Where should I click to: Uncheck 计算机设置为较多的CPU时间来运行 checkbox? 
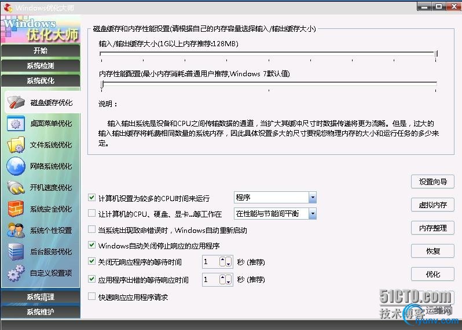[x=91, y=197]
